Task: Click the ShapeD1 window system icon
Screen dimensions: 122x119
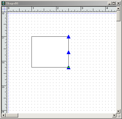Action: 3,3
